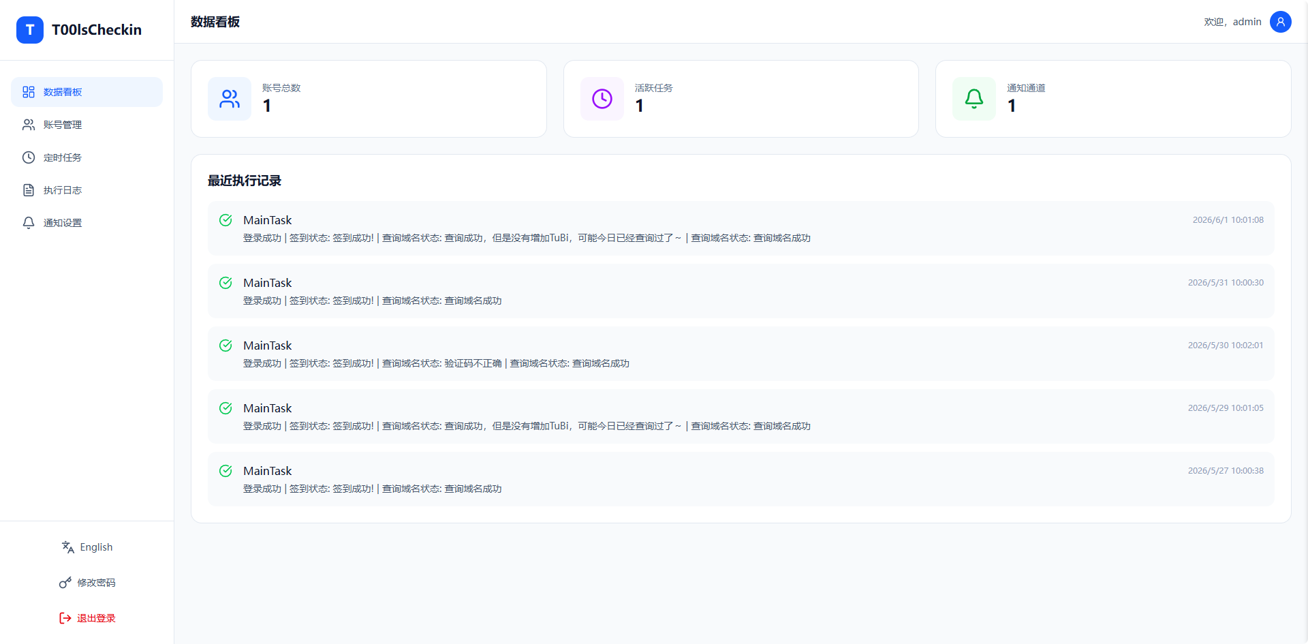Click MainTask title in 2026/5/29 record

(268, 408)
